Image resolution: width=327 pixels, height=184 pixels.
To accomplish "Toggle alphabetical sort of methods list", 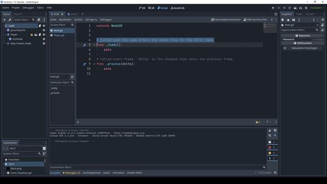I will (73, 77).
